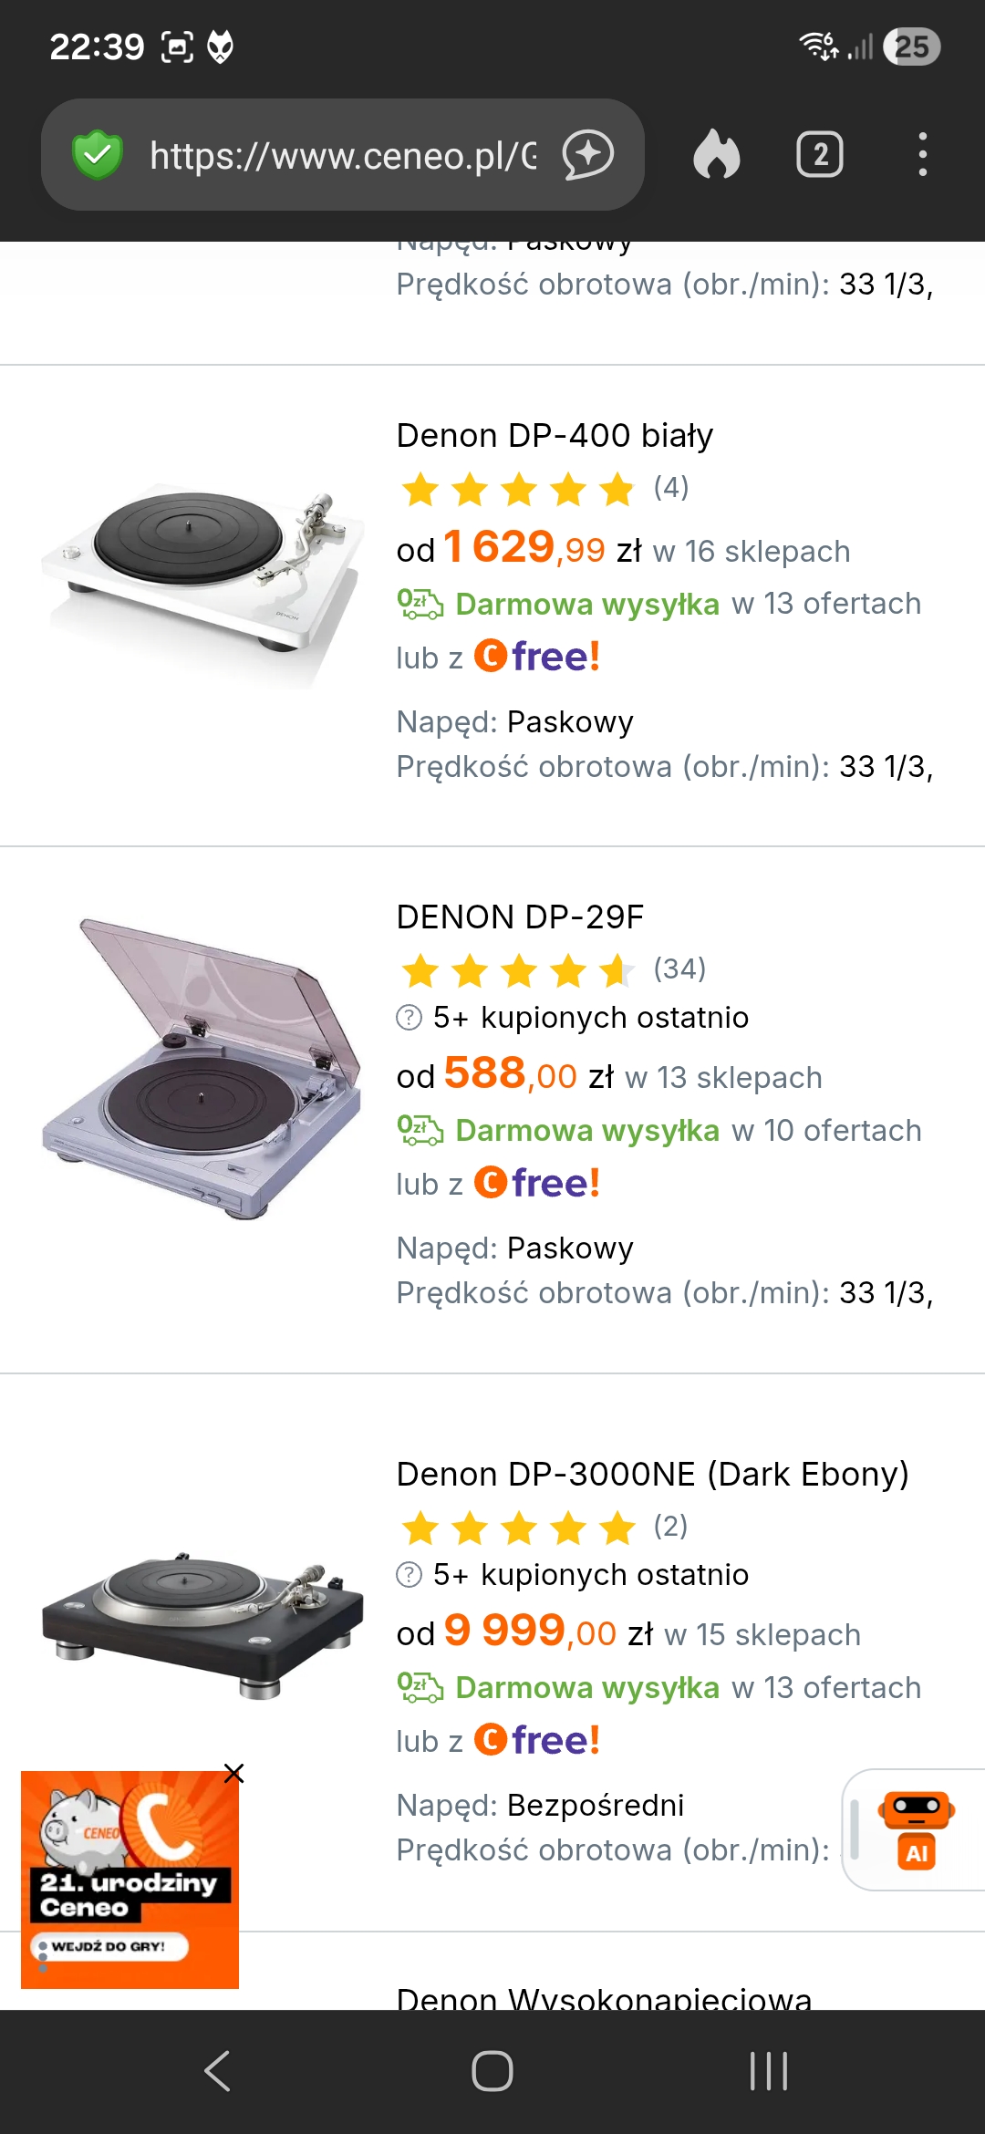
Task: Tap the green shield protection icon
Action: (98, 155)
